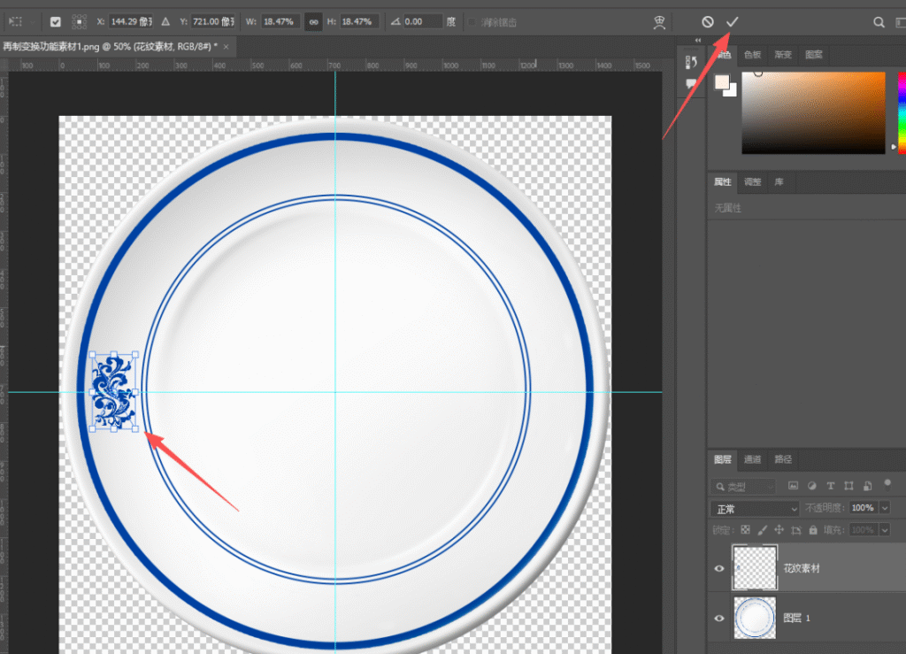Image resolution: width=906 pixels, height=654 pixels.
Task: Lock all with padlock icon
Action: [x=813, y=530]
